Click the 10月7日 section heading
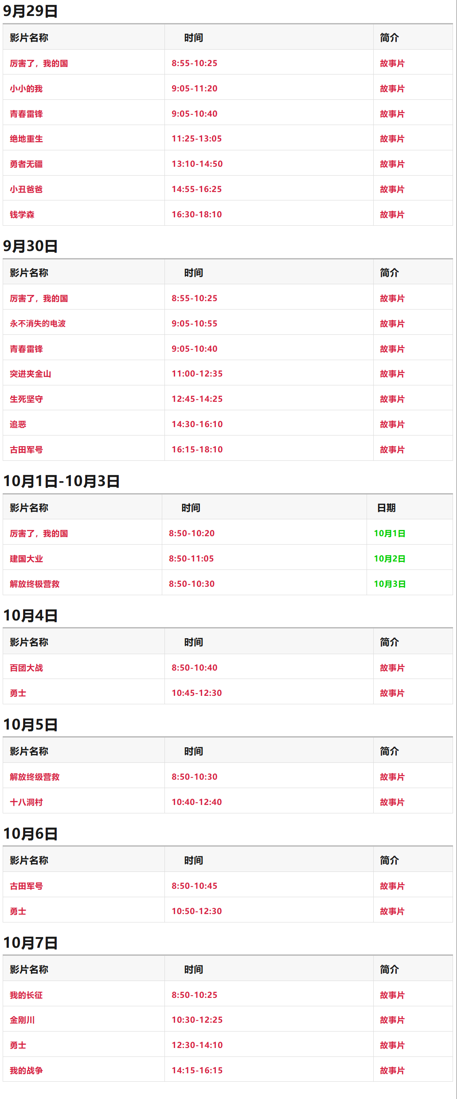The image size is (457, 1099). pos(31,943)
